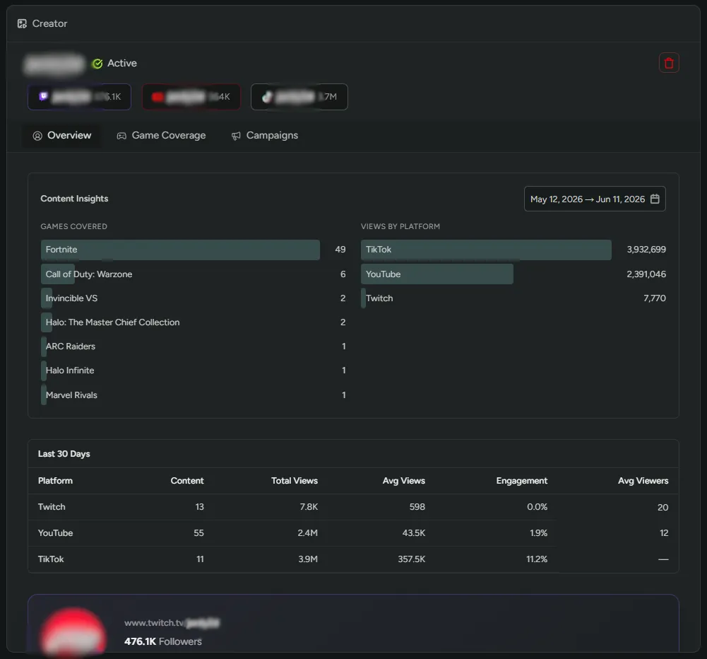Click the YouTube logo icon in the platform chip

click(x=158, y=97)
